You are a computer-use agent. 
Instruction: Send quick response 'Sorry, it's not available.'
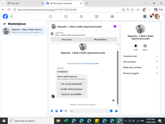72,94
